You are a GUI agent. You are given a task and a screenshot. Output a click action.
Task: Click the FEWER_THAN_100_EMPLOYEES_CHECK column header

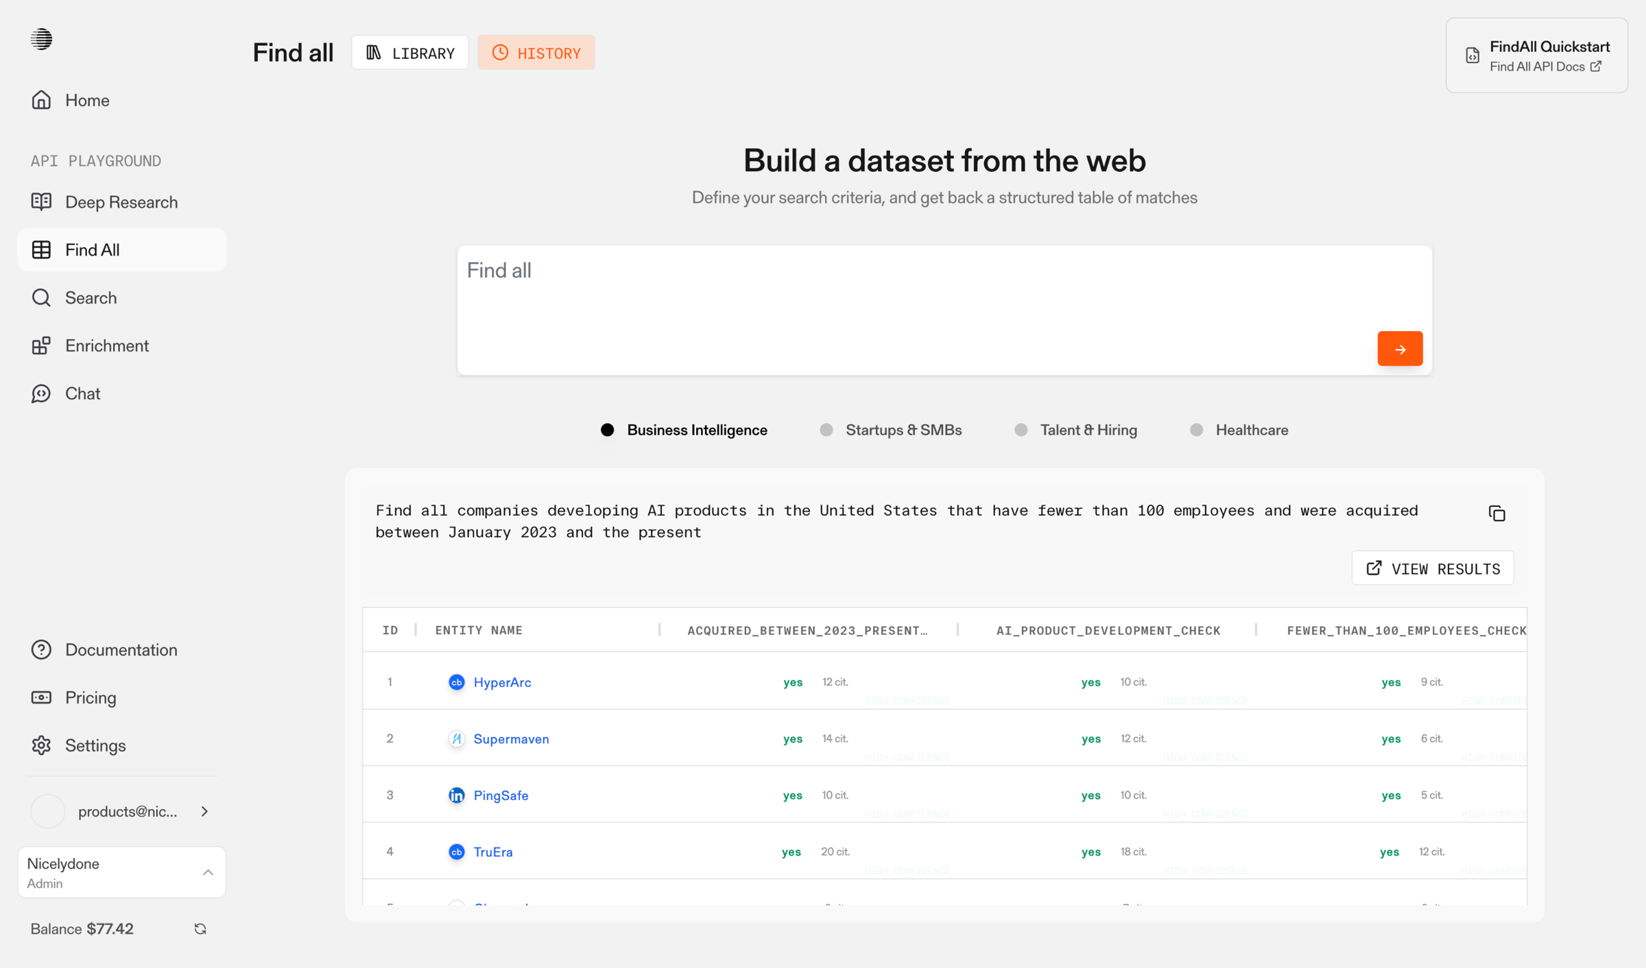pos(1407,631)
